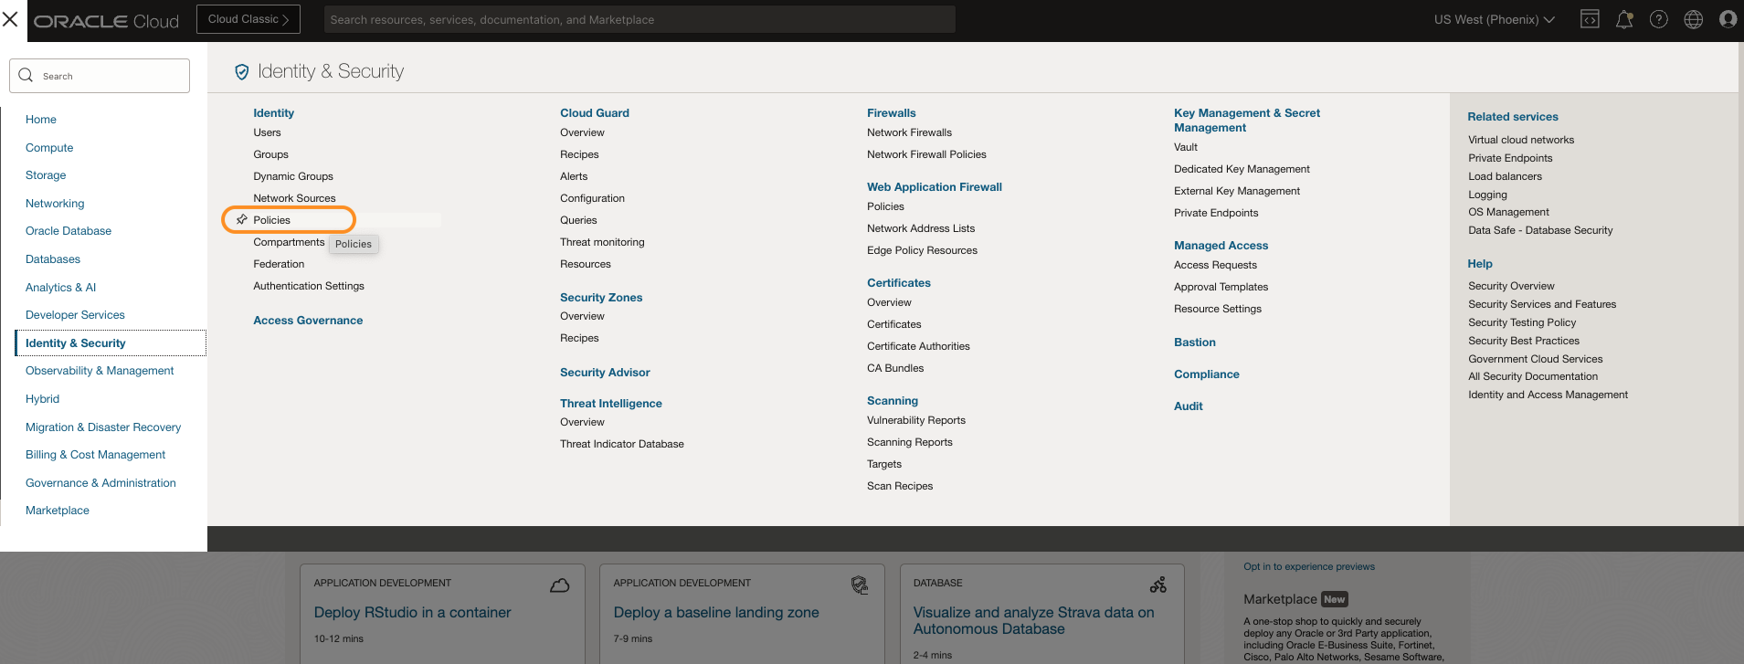Image resolution: width=1744 pixels, height=664 pixels.
Task: Open the user profile avatar icon
Action: 1728,19
